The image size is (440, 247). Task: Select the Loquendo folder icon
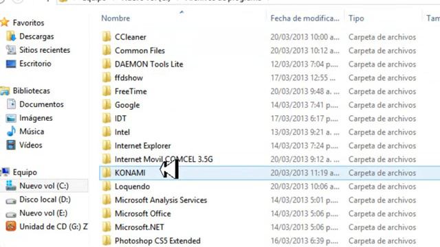point(107,186)
